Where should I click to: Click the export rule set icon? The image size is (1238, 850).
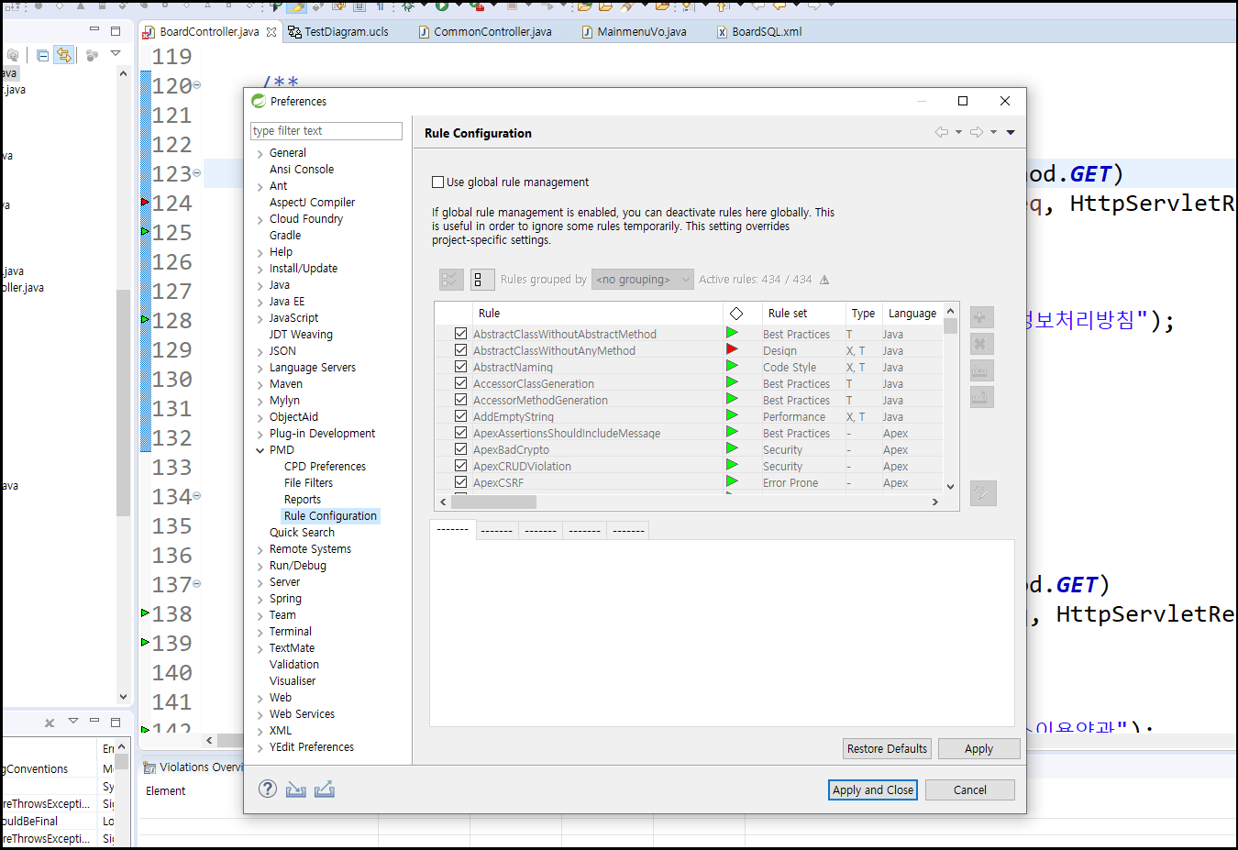[981, 397]
